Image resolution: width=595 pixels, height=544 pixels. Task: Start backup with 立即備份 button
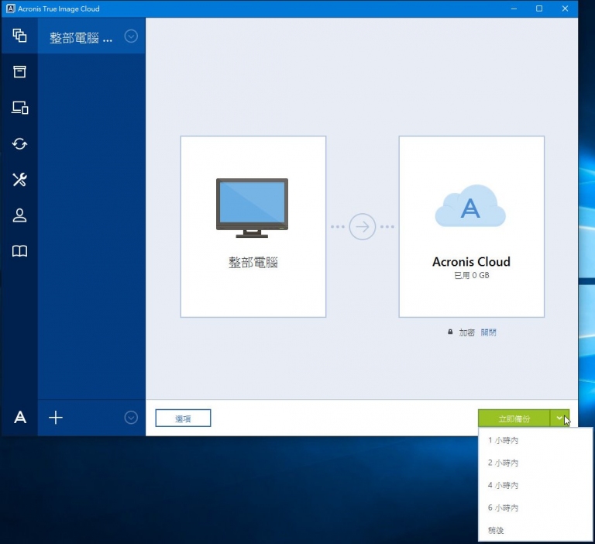(514, 418)
